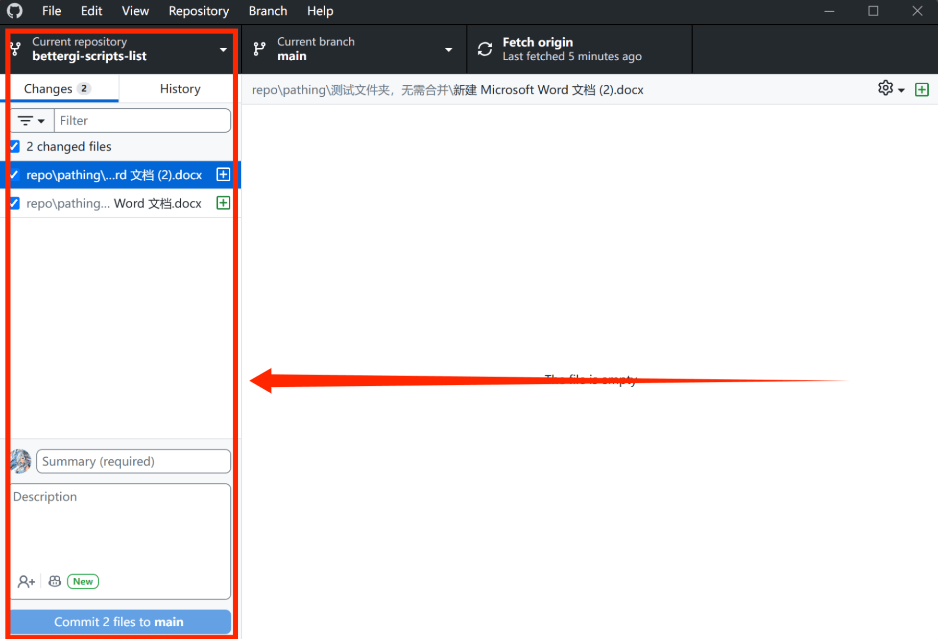Click the added status icon for Word 文档.docx

point(223,203)
